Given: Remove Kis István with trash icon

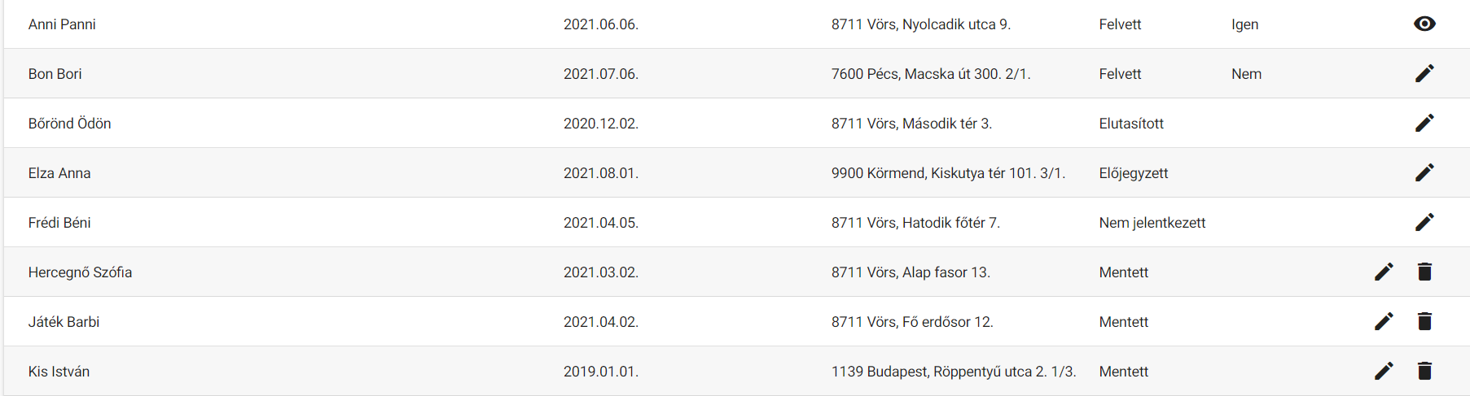Looking at the screenshot, I should coord(1424,371).
